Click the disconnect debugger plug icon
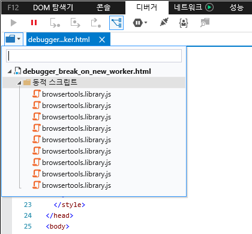Viewport: 252px width, 234px height. click(x=164, y=22)
